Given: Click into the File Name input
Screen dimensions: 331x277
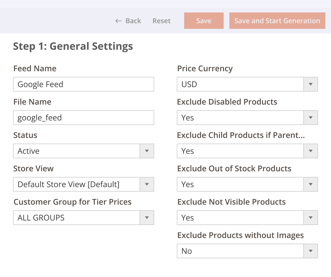Looking at the screenshot, I should pos(84,118).
